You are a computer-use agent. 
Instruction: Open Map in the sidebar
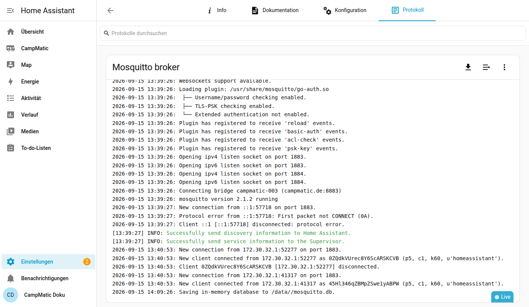tap(48, 65)
